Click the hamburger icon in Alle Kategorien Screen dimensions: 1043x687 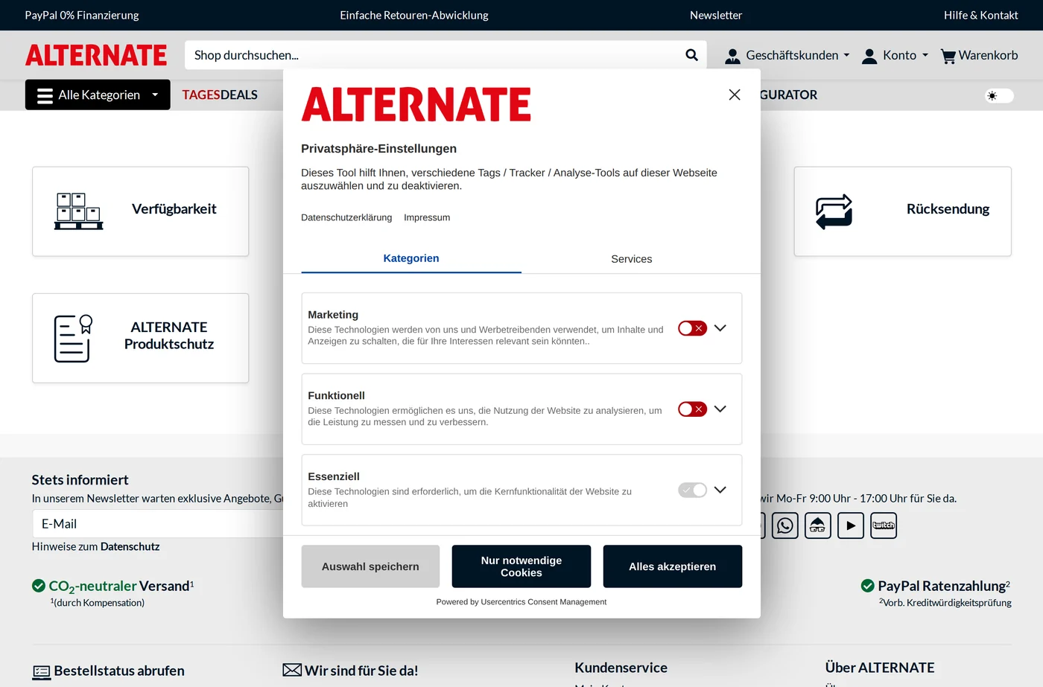tap(45, 95)
